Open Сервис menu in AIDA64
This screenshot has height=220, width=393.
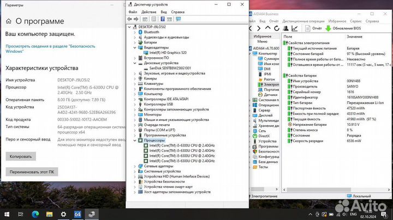356,21
